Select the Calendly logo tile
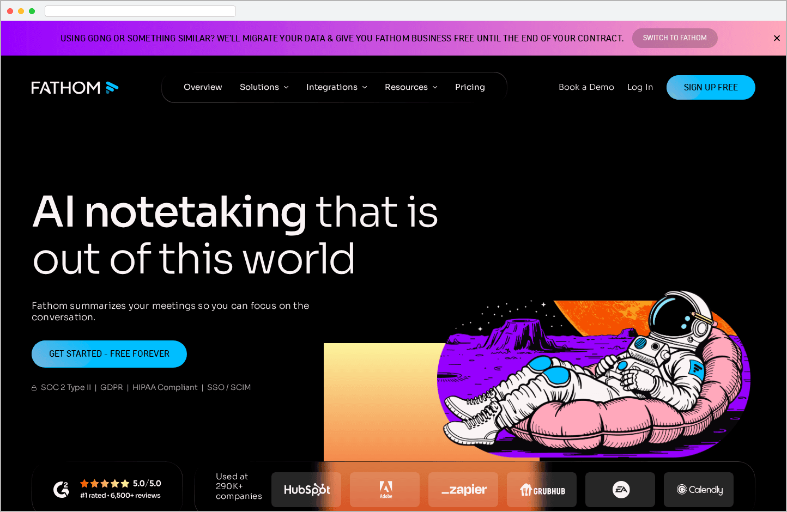The width and height of the screenshot is (787, 512). [699, 490]
